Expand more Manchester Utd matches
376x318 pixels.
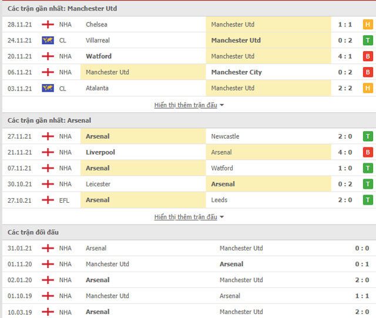186,105
